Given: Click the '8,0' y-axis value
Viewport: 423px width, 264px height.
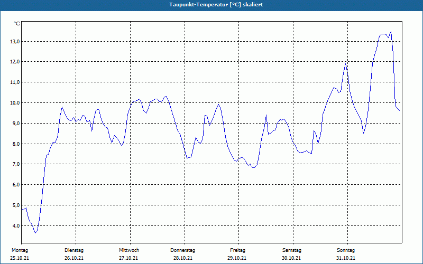Looking at the screenshot, I should point(16,144).
